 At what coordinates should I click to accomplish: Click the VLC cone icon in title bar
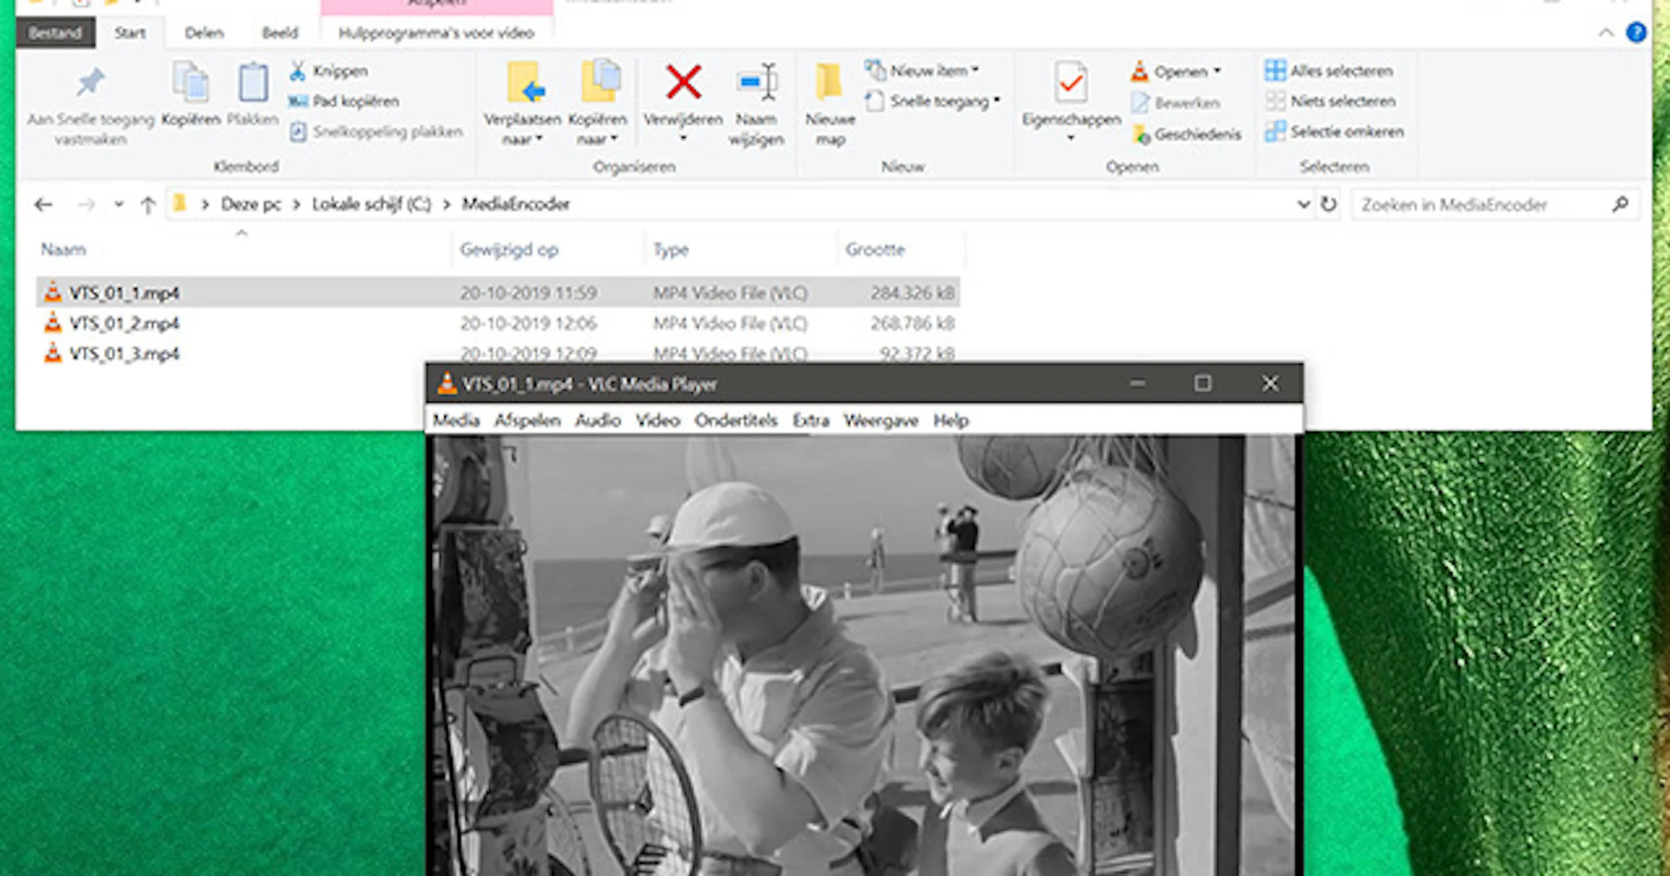(447, 384)
